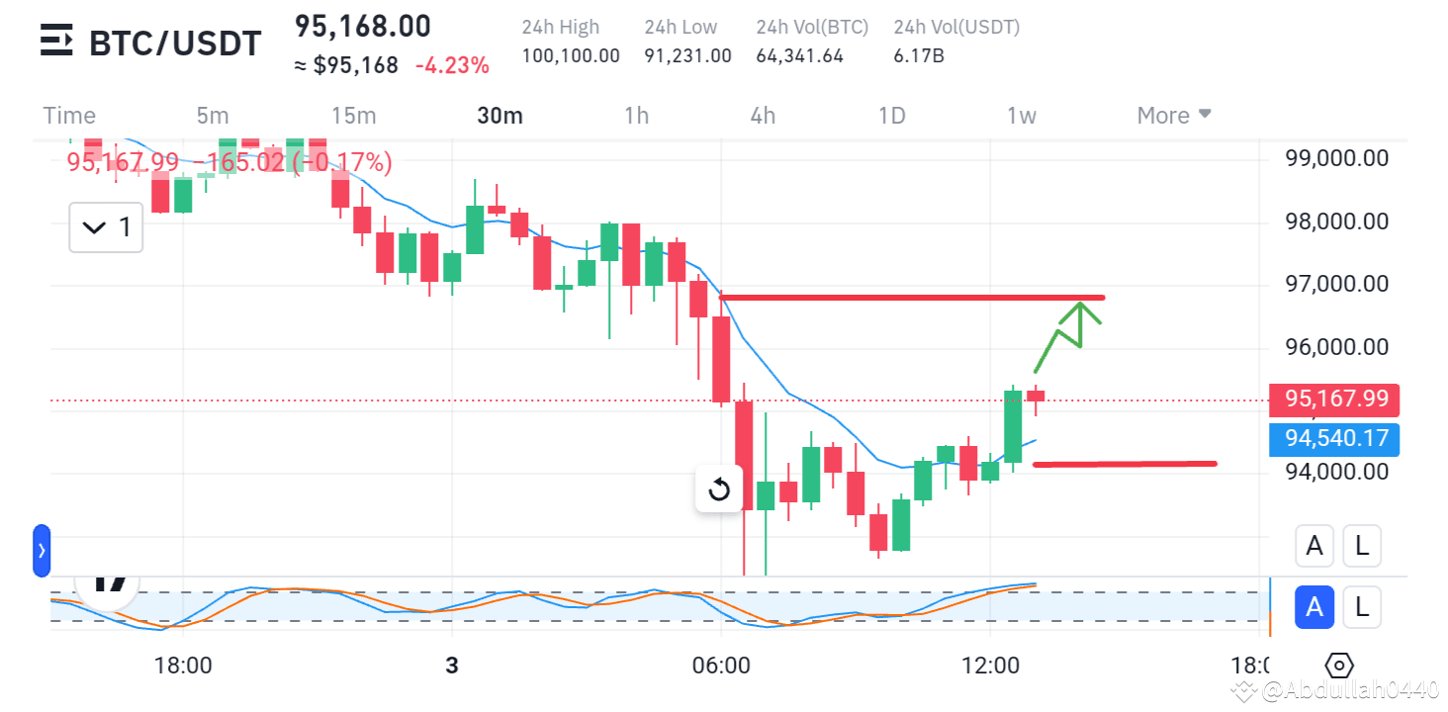This screenshot has height=712, width=1448.
Task: Click the 24h High value 100,100.00
Action: pyautogui.click(x=570, y=55)
